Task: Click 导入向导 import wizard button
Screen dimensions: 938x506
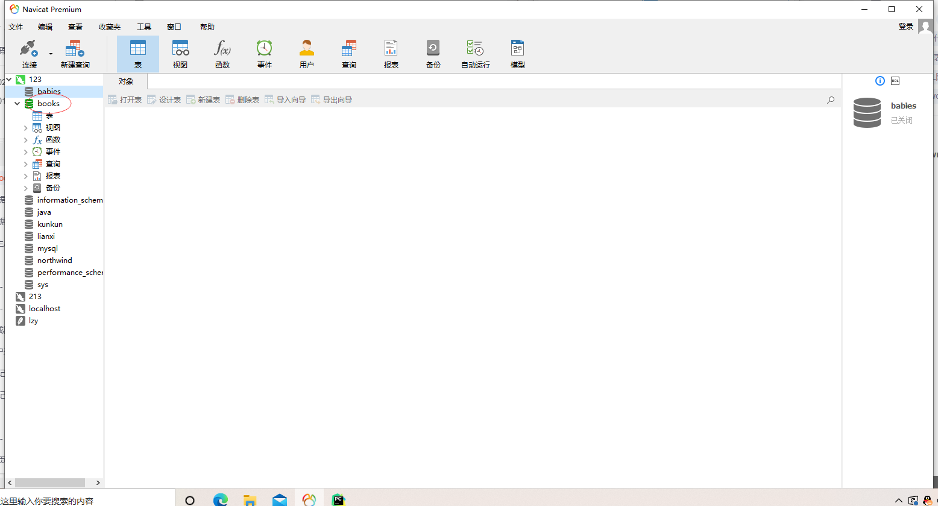Action: click(x=285, y=100)
